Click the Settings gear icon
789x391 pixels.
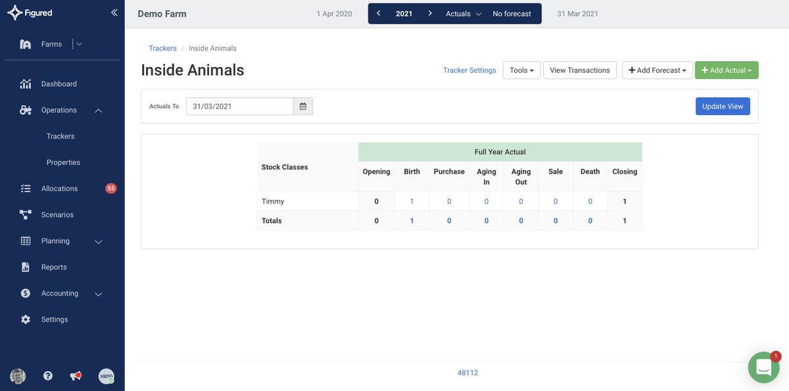click(26, 319)
